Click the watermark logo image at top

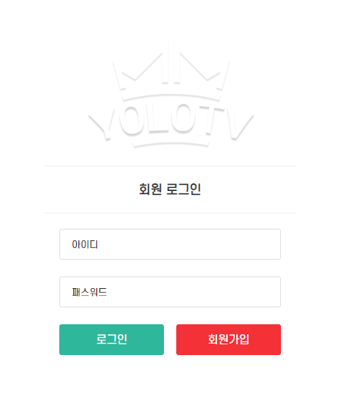[171, 94]
